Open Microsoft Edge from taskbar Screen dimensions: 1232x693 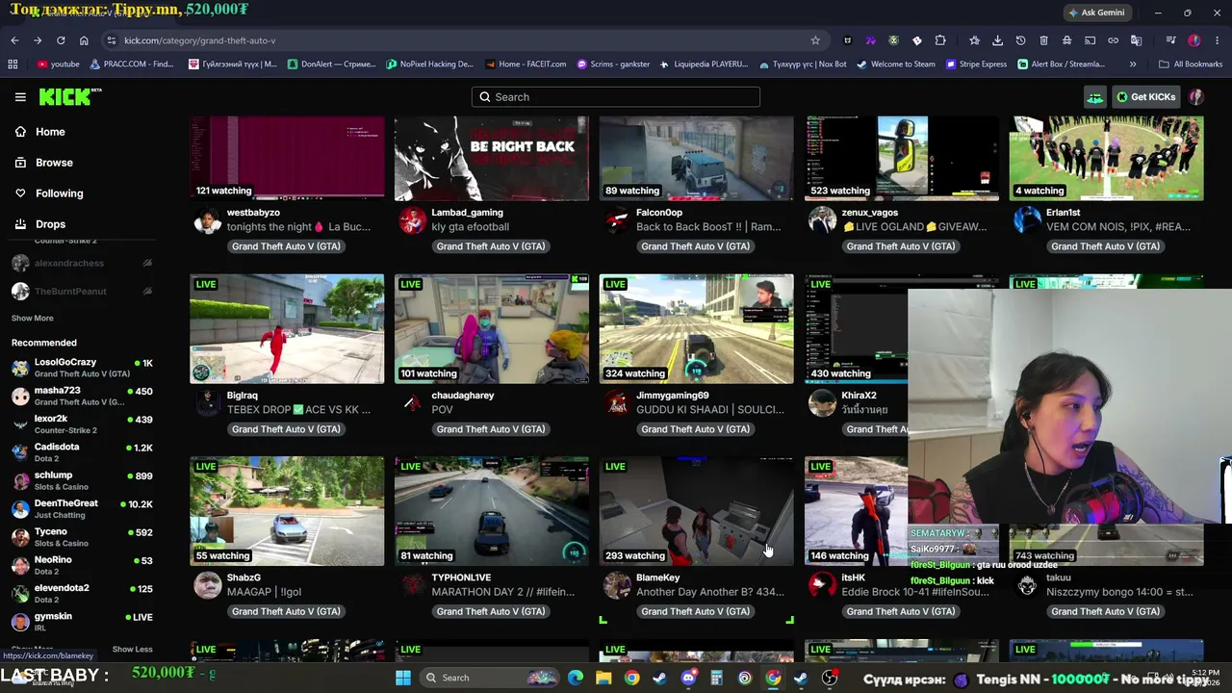[x=576, y=678]
